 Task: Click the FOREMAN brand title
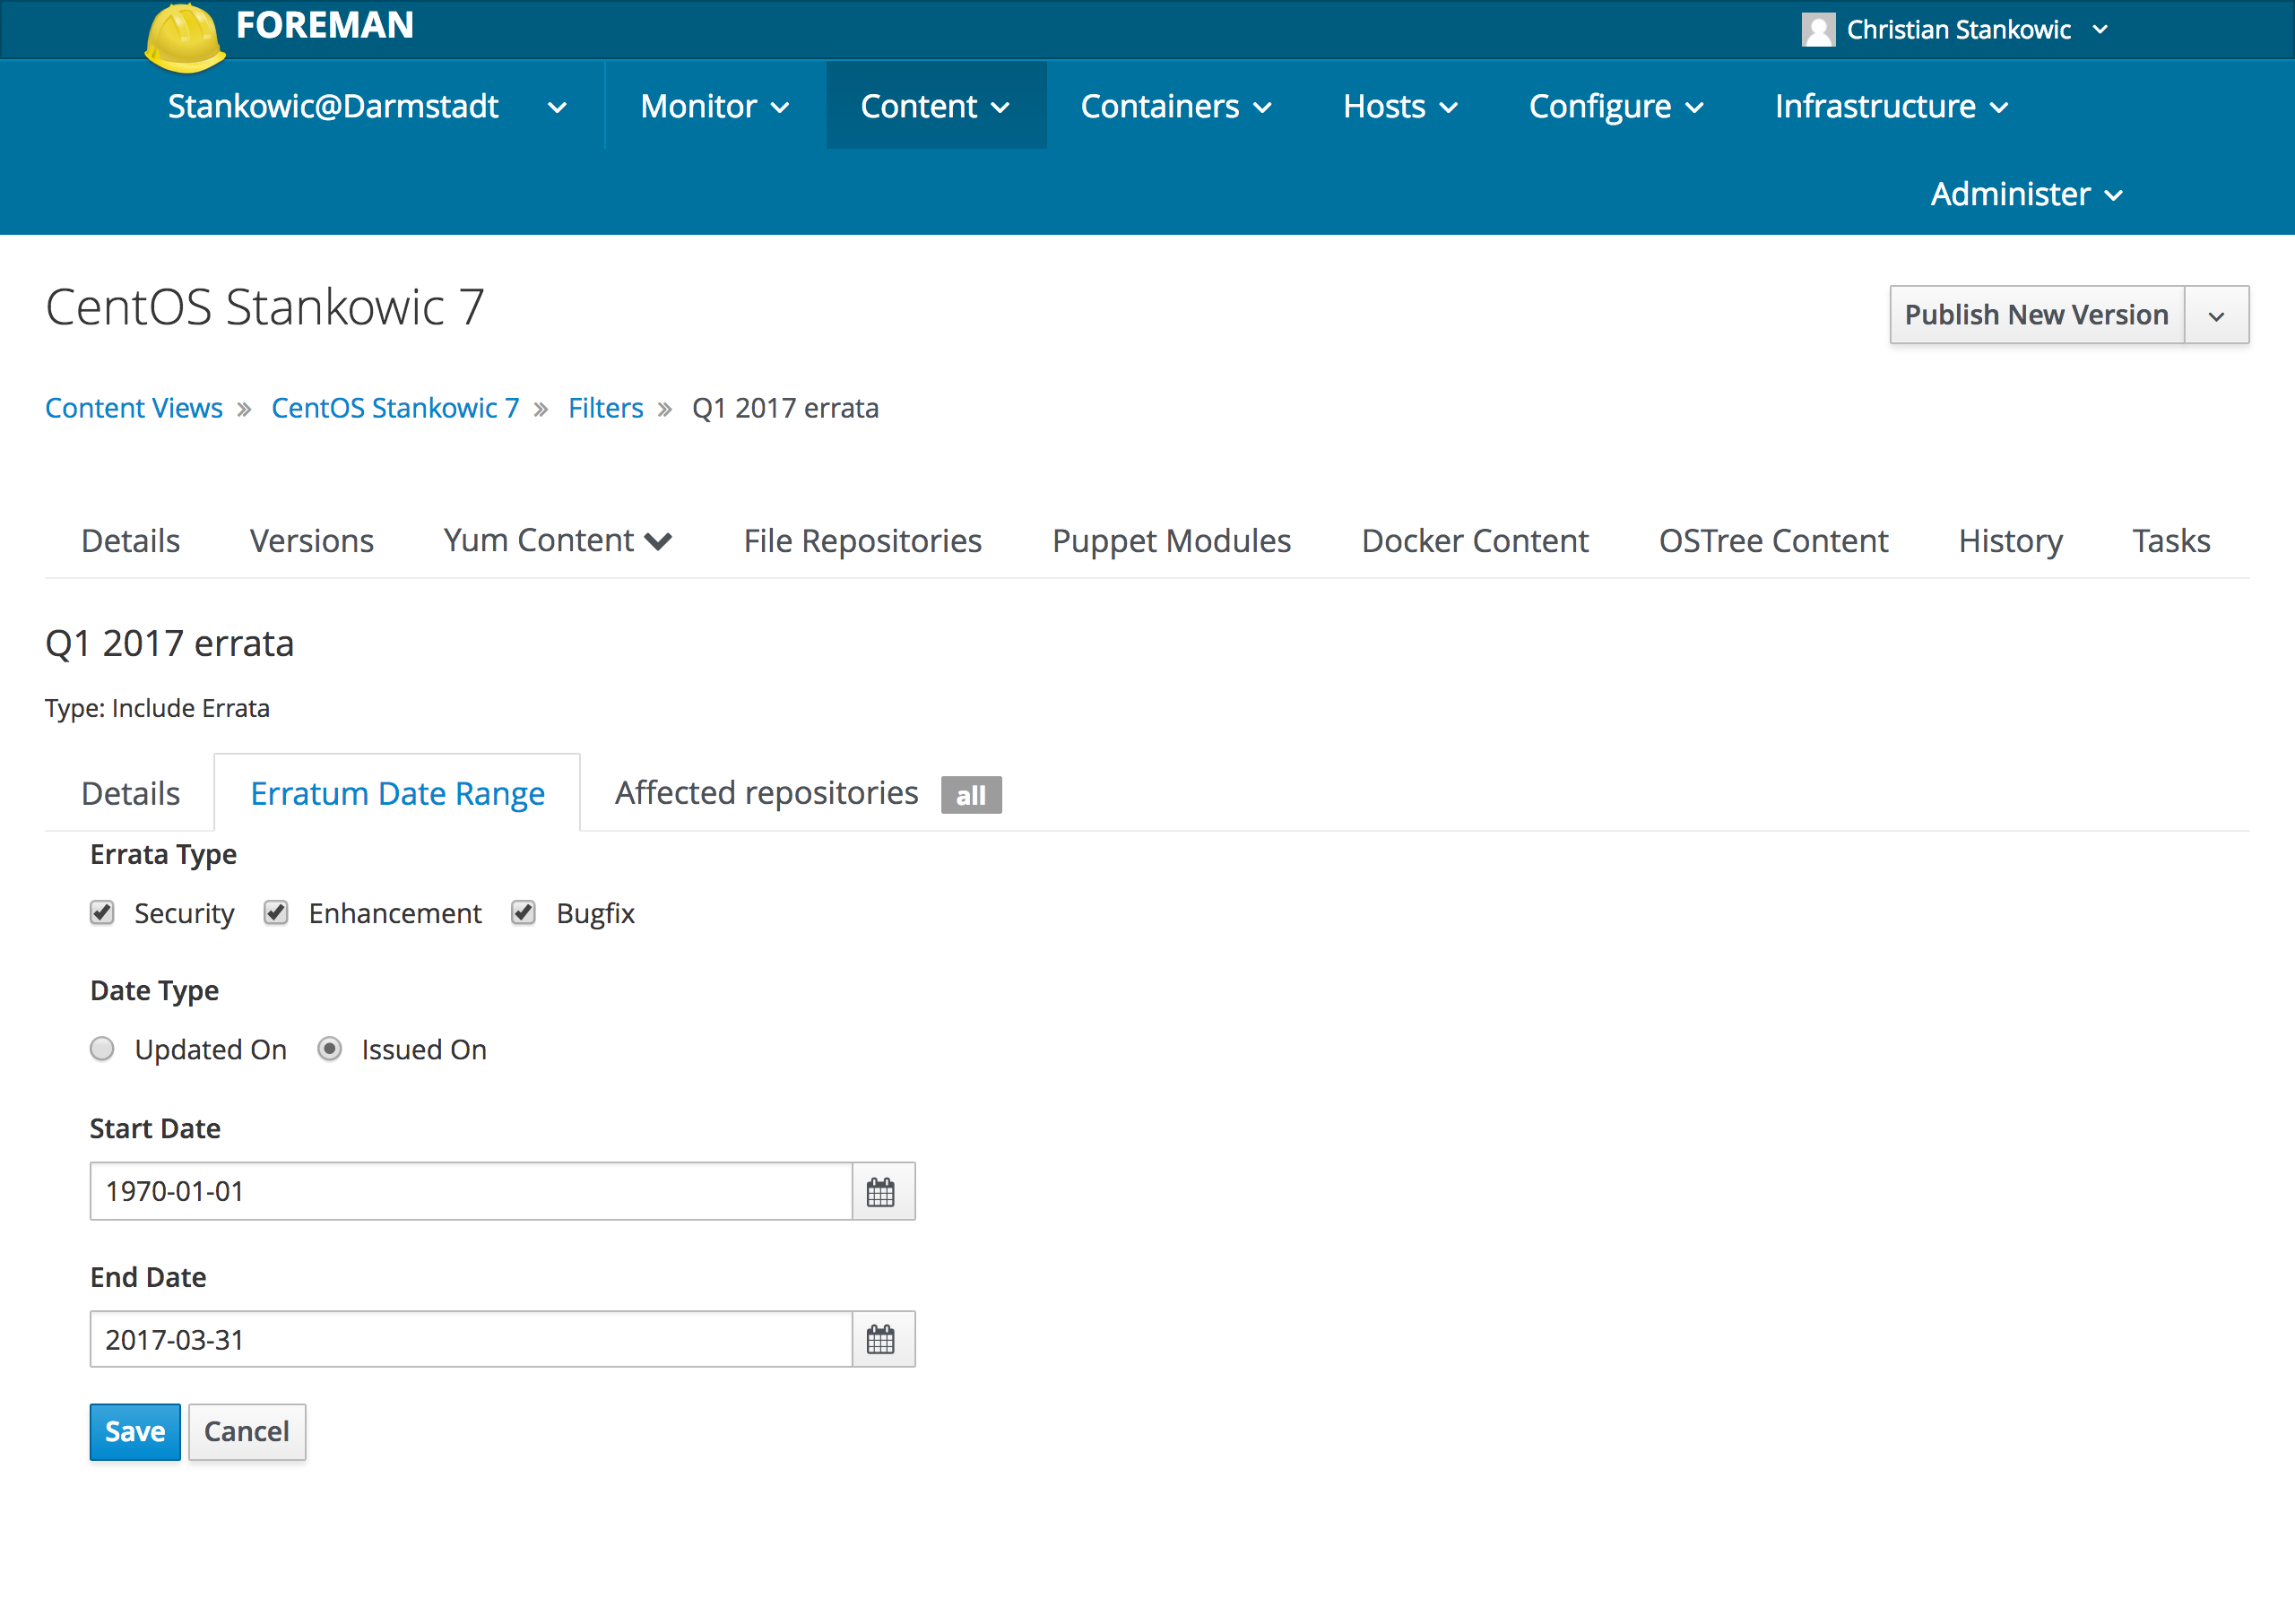click(x=324, y=25)
